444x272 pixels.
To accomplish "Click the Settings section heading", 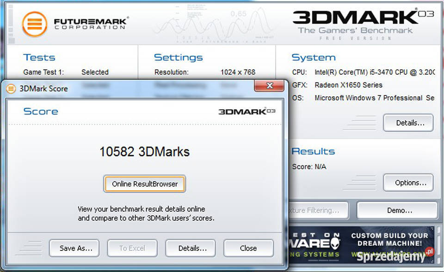I will coord(179,58).
